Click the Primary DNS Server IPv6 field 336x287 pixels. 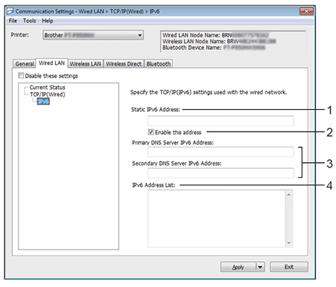click(x=220, y=152)
